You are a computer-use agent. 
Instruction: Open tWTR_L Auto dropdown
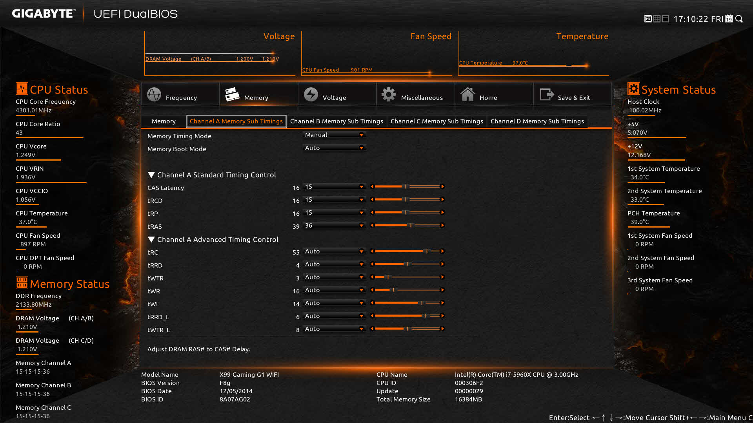click(x=335, y=329)
